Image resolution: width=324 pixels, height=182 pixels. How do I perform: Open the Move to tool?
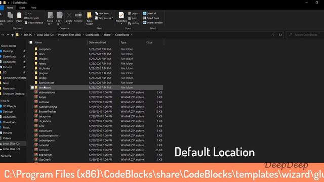click(50, 18)
